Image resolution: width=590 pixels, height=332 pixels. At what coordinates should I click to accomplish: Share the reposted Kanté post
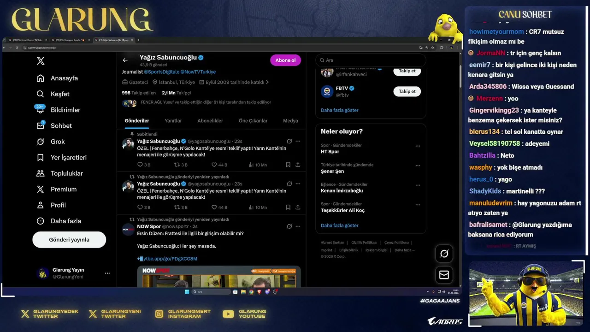point(298,207)
